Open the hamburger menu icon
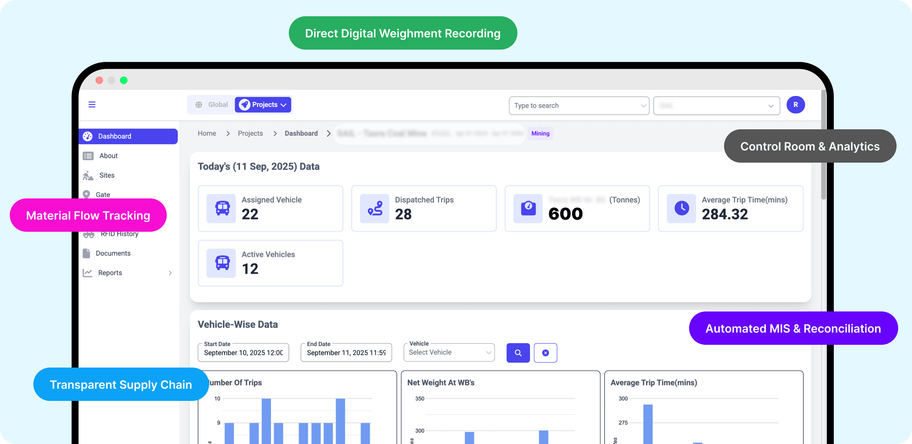The width and height of the screenshot is (912, 444). click(x=92, y=104)
